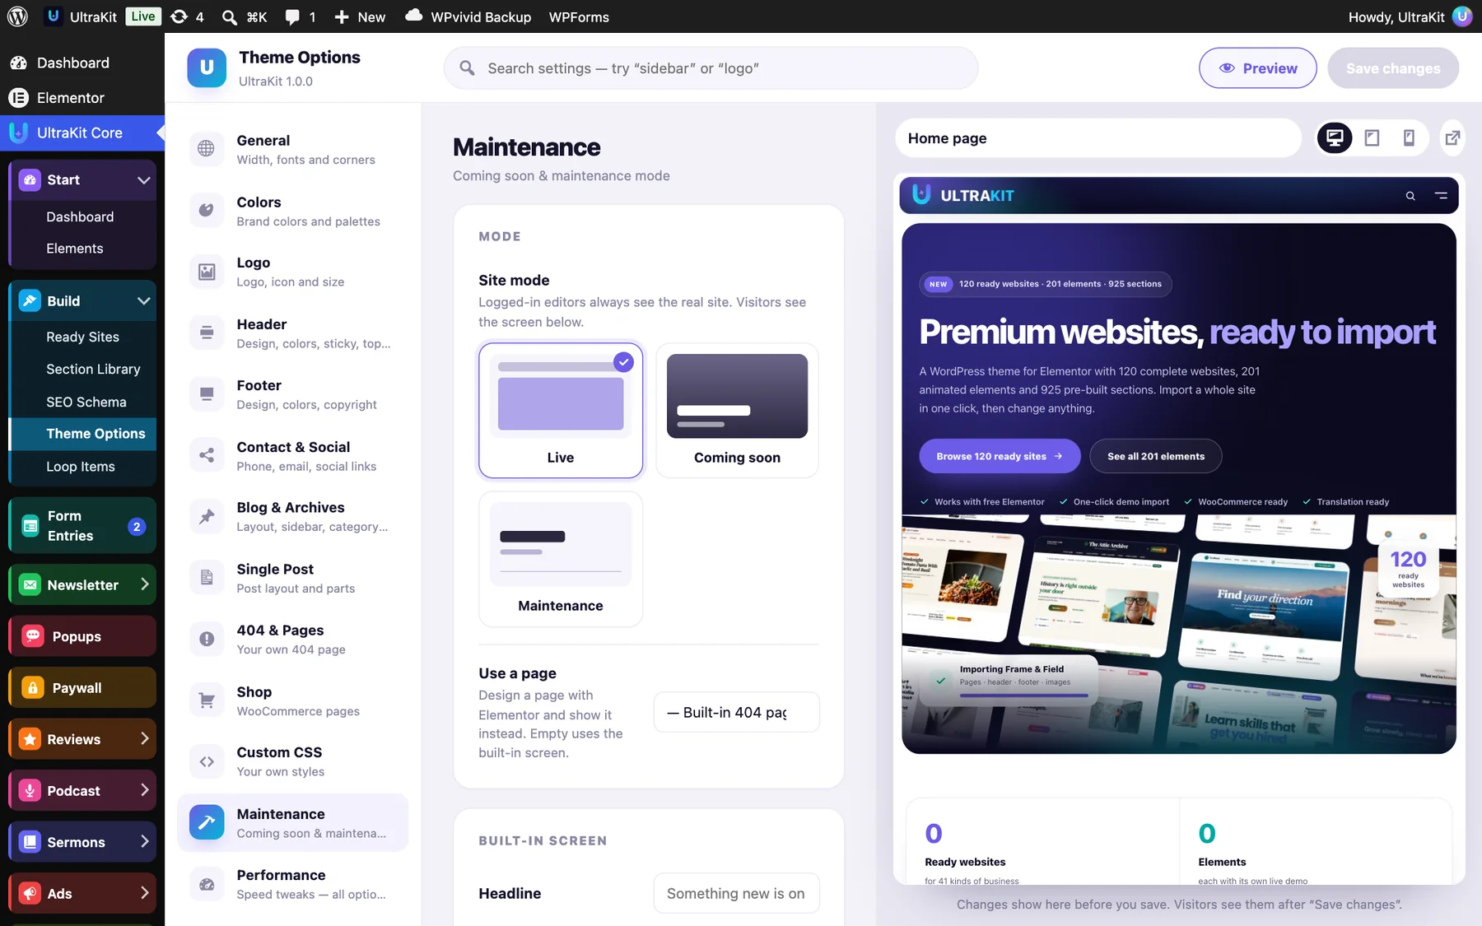
Task: Open the Use a page dropdown
Action: [736, 712]
